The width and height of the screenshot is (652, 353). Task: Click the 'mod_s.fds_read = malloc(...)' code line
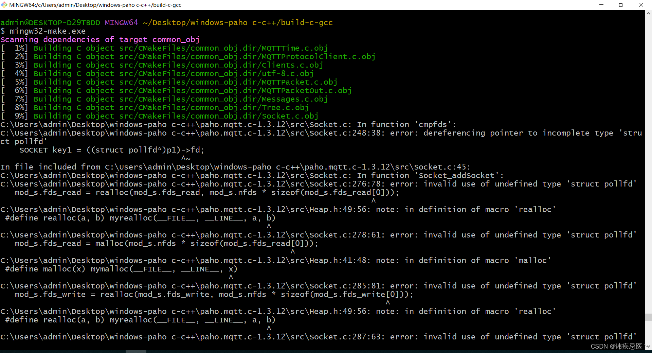click(x=167, y=244)
